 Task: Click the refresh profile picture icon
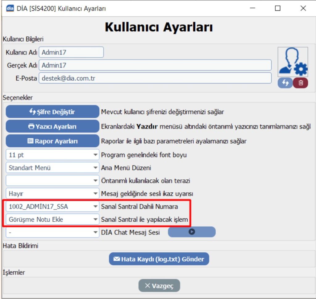(x=285, y=83)
